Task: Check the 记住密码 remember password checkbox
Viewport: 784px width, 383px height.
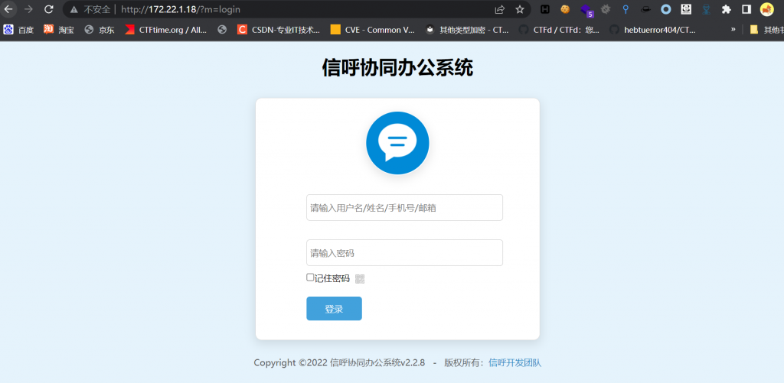Action: [310, 278]
